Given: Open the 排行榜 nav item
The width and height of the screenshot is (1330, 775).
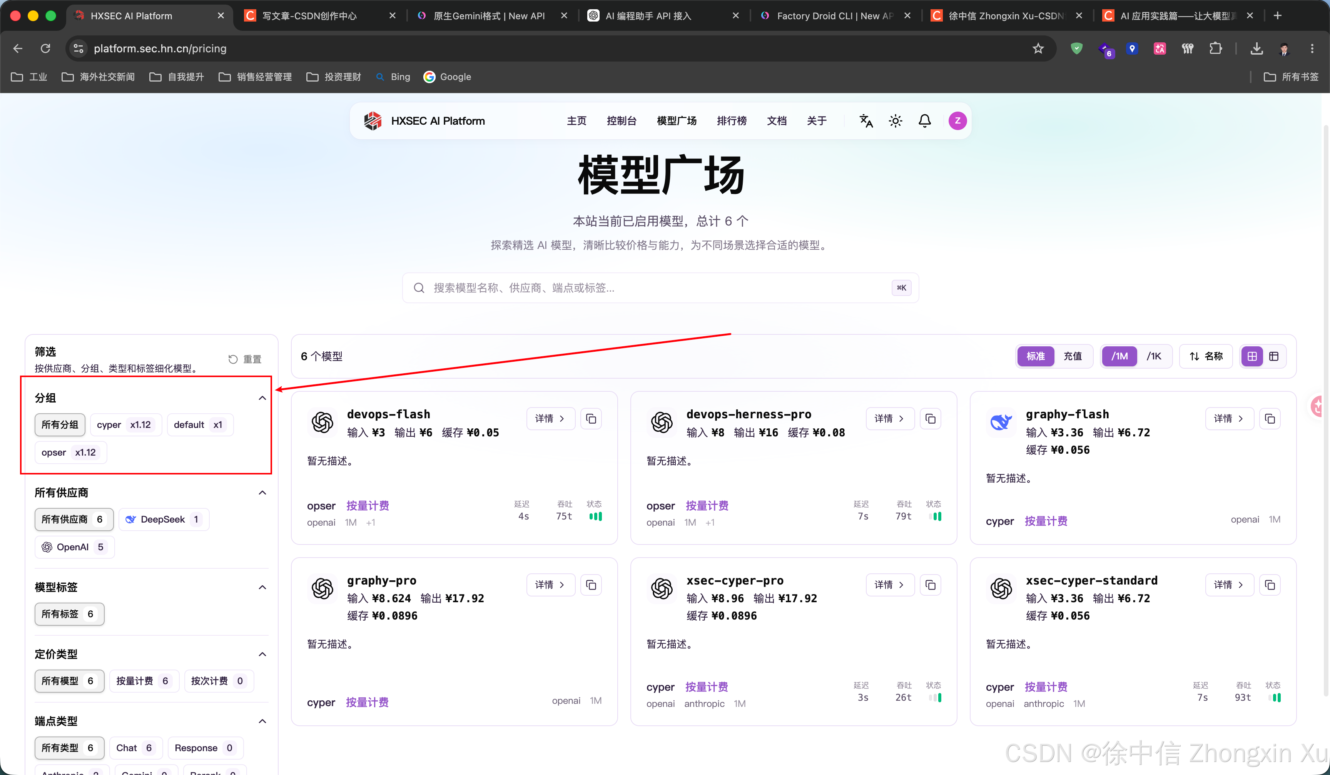Looking at the screenshot, I should tap(732, 121).
